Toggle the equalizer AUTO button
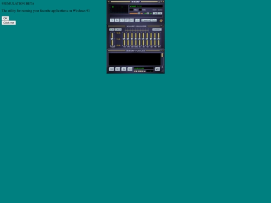 pos(118,30)
